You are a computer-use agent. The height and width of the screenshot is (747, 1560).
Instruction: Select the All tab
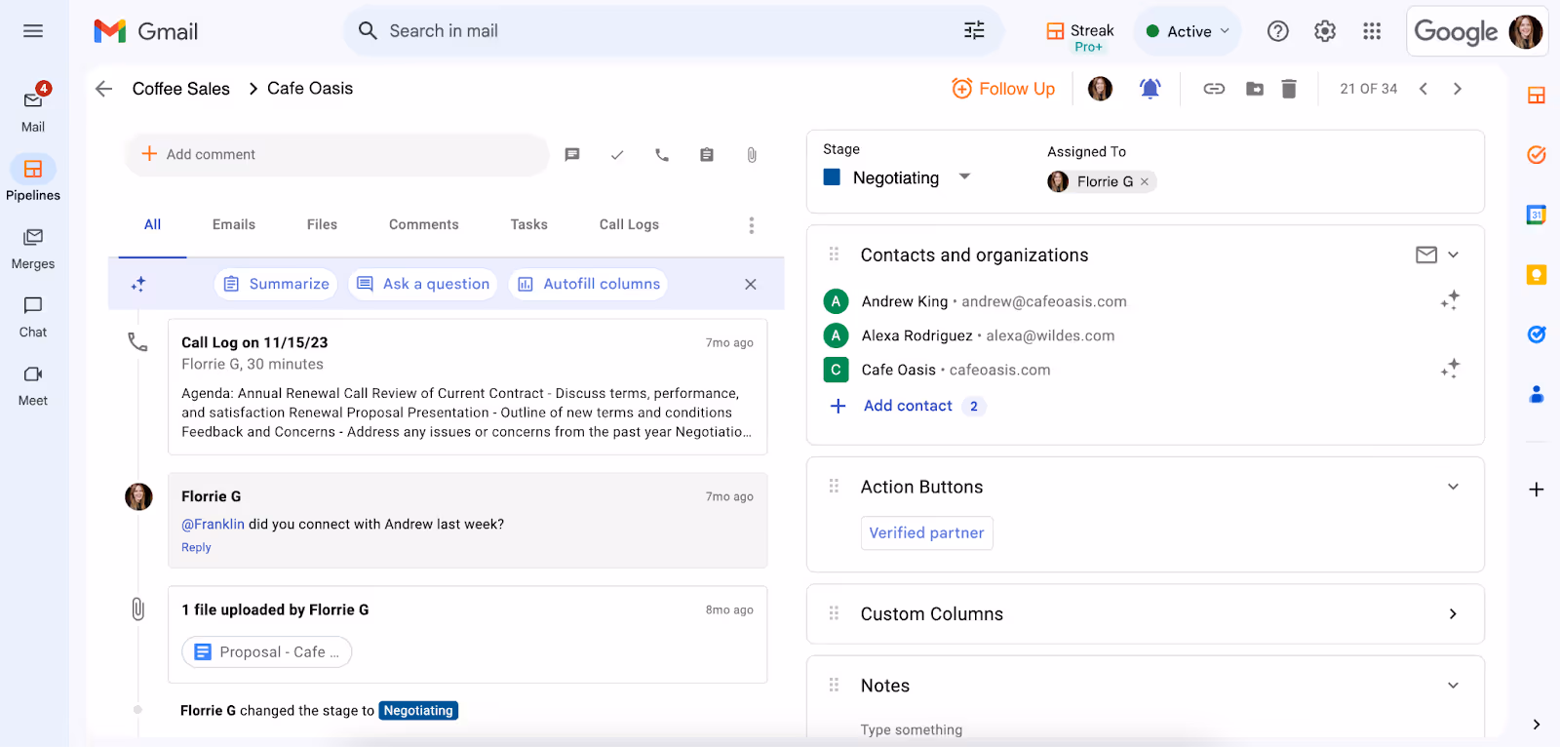152,224
